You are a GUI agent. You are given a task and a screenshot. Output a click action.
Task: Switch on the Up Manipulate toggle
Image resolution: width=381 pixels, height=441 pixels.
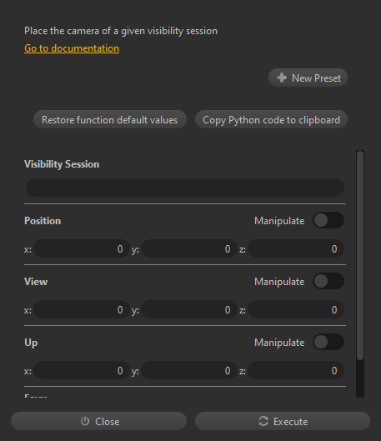[328, 342]
